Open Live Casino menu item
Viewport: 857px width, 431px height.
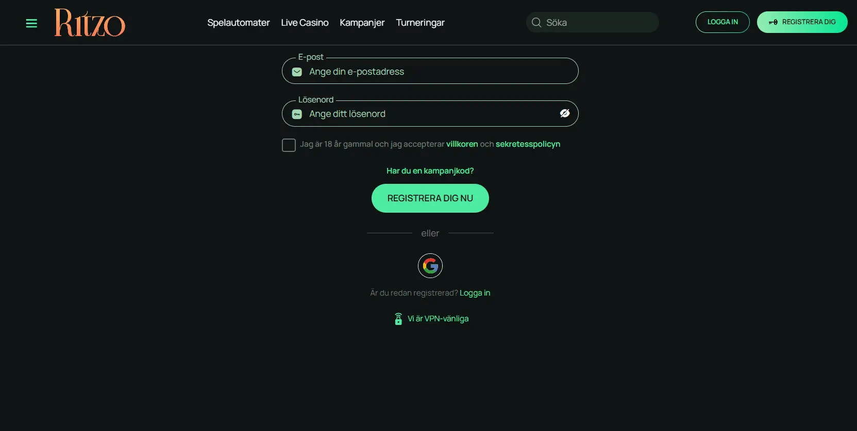tap(305, 23)
